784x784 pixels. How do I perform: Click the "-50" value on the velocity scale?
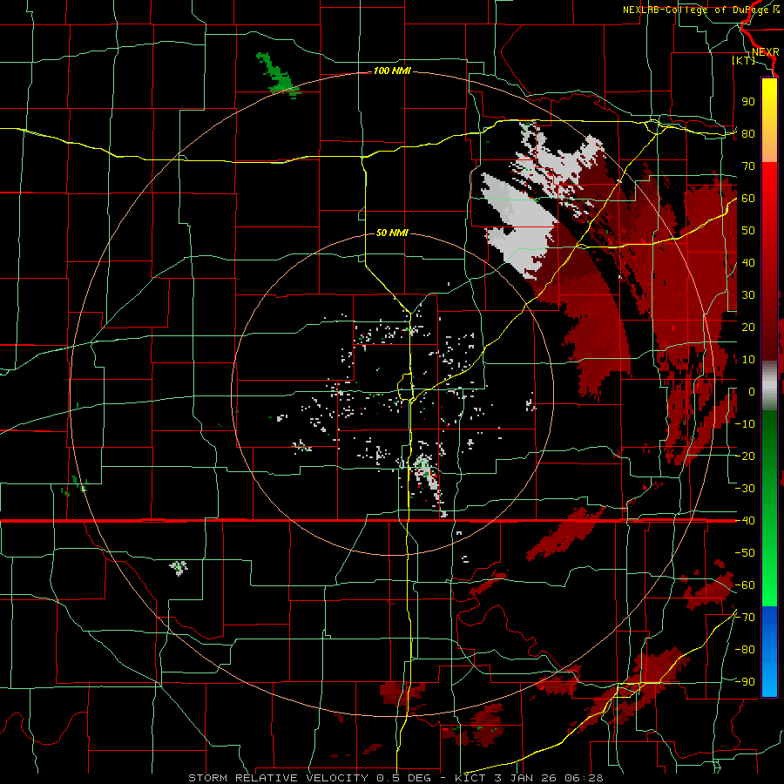point(745,553)
